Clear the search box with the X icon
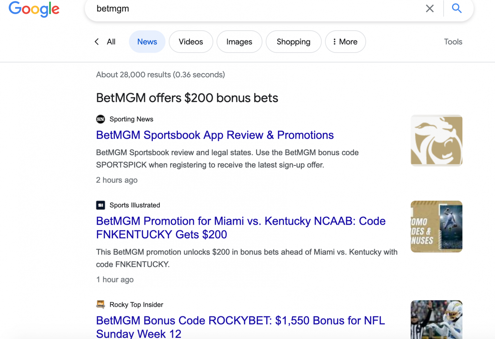495x339 pixels. (x=430, y=8)
